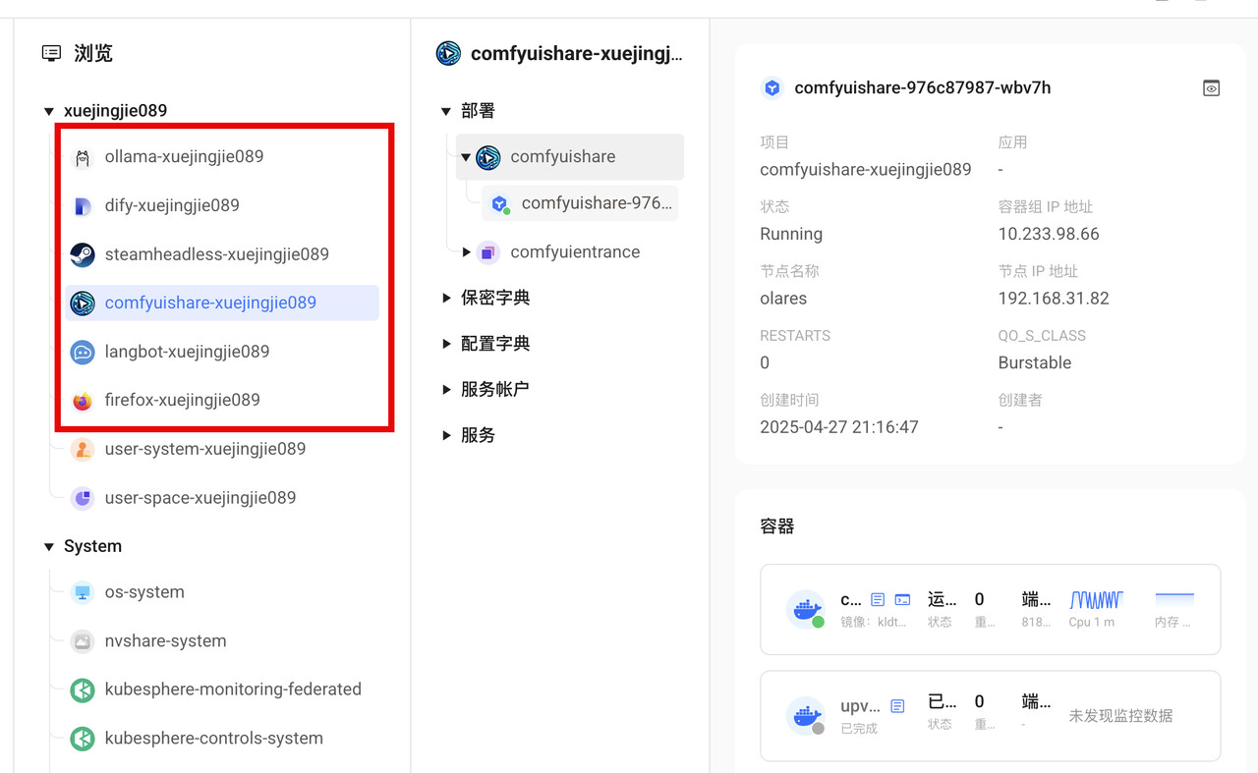Click the Running status value

click(x=791, y=235)
